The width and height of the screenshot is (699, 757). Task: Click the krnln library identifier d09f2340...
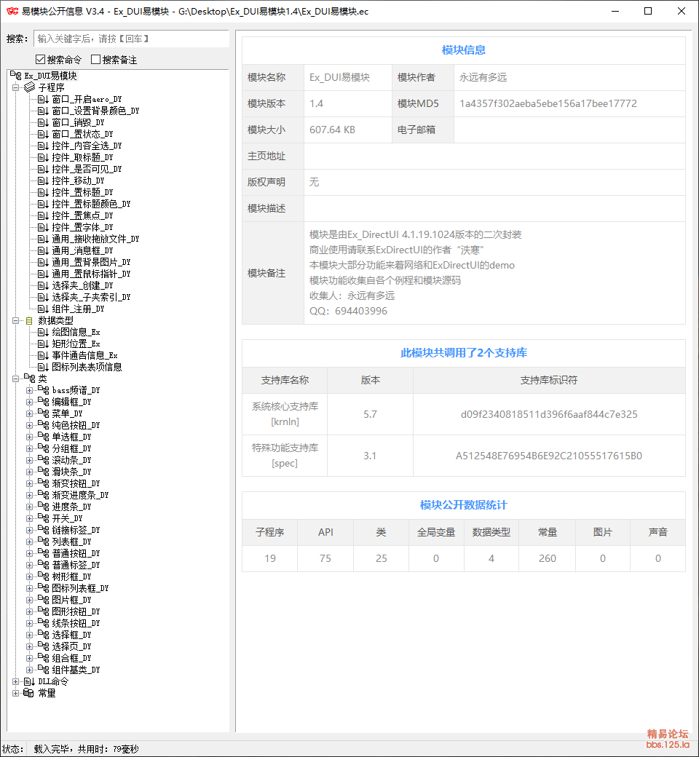tap(549, 414)
